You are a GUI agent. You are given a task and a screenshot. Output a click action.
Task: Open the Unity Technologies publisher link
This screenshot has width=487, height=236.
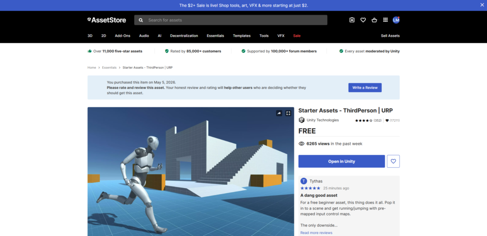[x=323, y=120]
